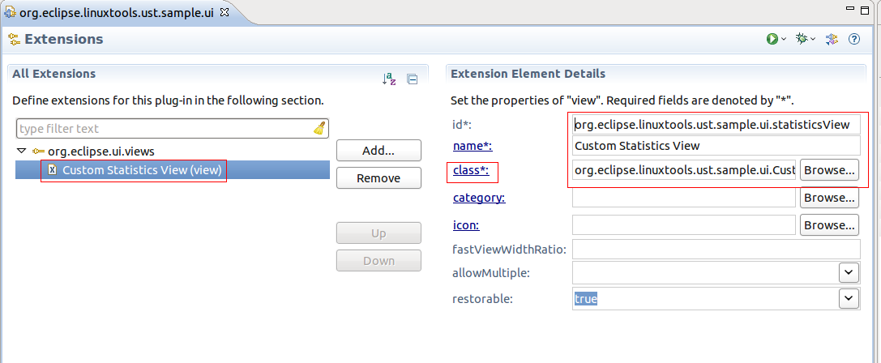This screenshot has height=363, width=881.
Task: Sort extensions alphabetically with the a-z icon
Action: click(x=389, y=79)
